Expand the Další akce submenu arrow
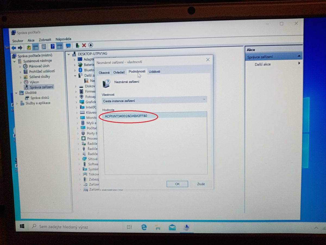Screen dimensions: 326x245 tap(299, 63)
